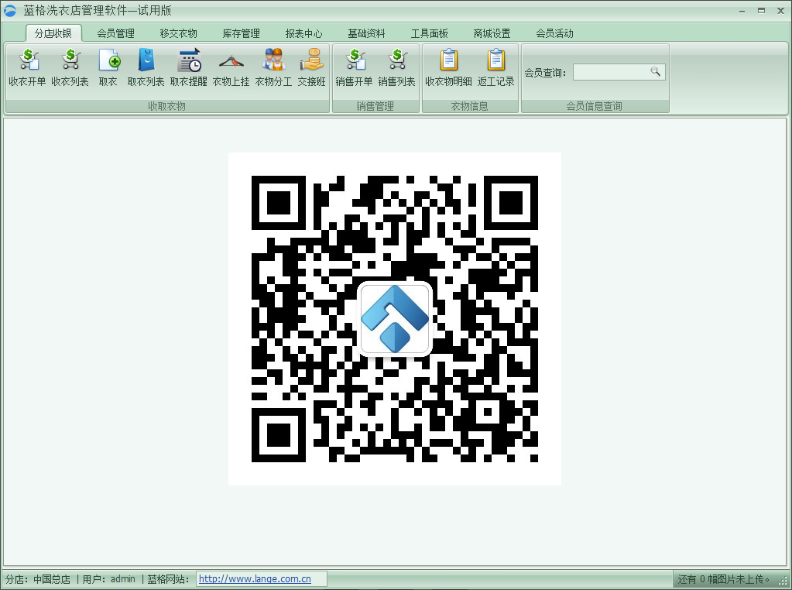This screenshot has height=590, width=792.
Task: Click the QR code image
Action: 395,319
